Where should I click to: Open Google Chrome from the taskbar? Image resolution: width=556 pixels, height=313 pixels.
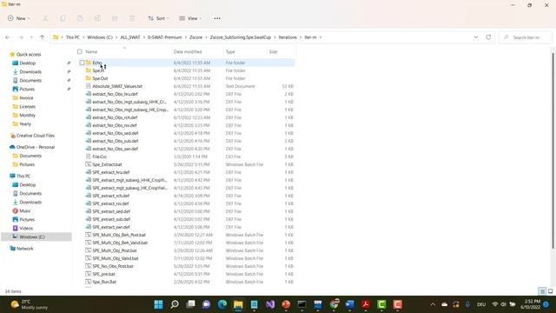tap(334, 304)
